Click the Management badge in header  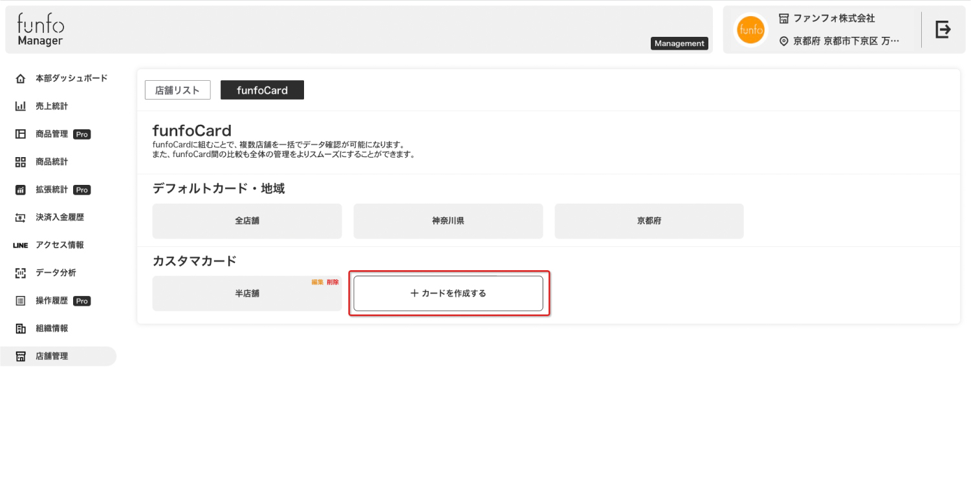[679, 43]
